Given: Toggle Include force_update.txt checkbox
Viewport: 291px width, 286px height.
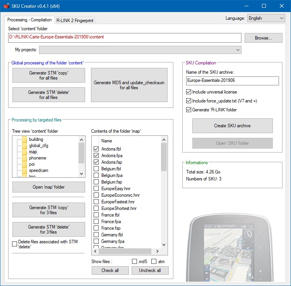Looking at the screenshot, I should [188, 101].
